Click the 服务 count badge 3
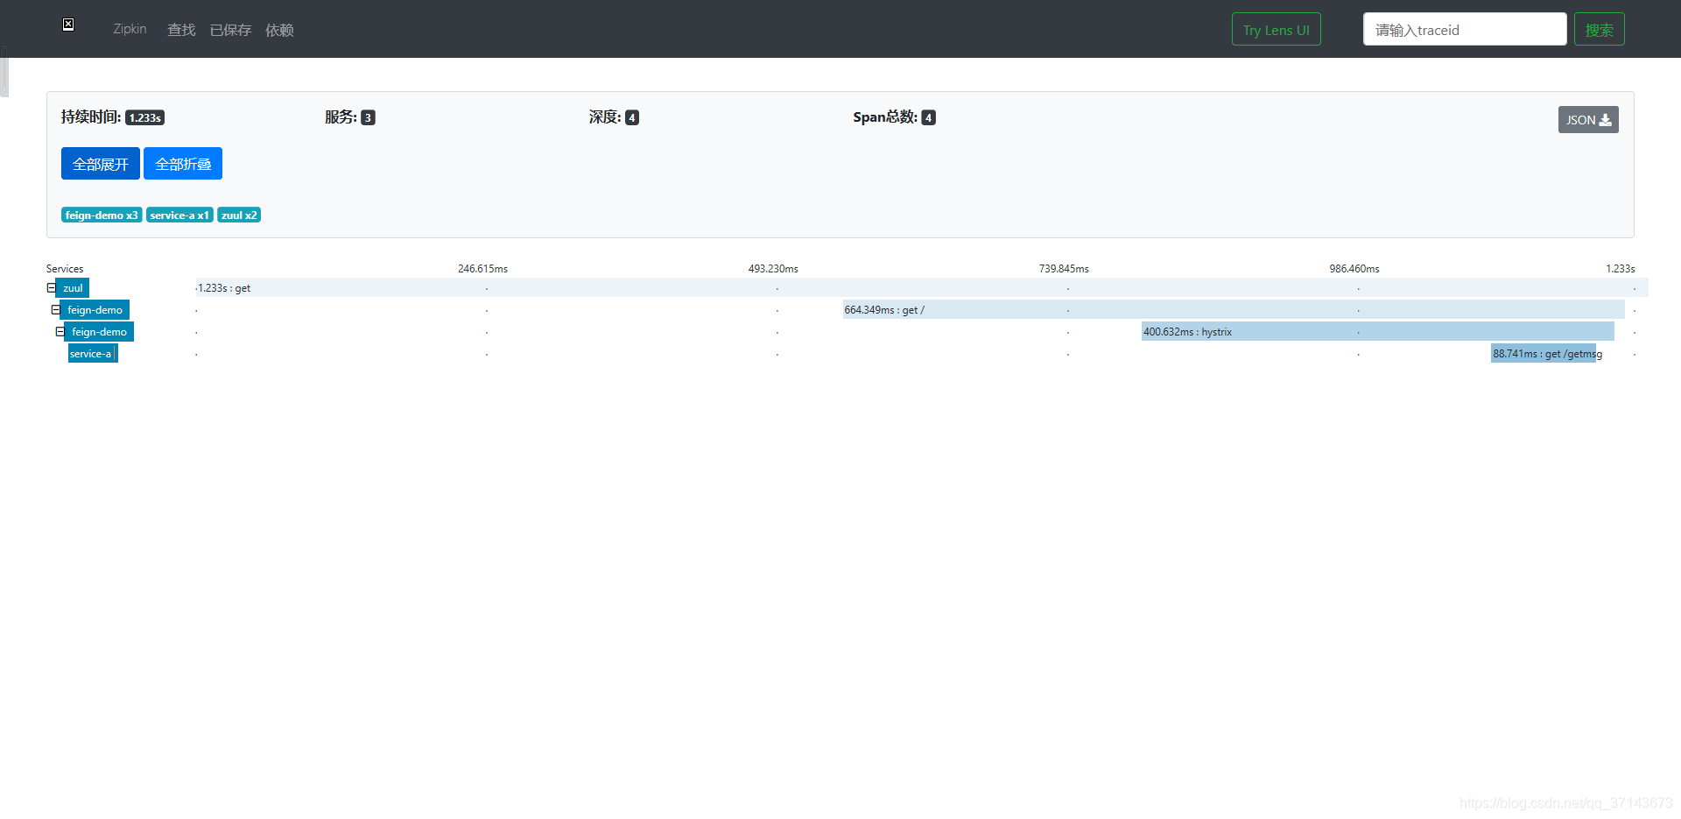1681x819 pixels. (x=368, y=117)
